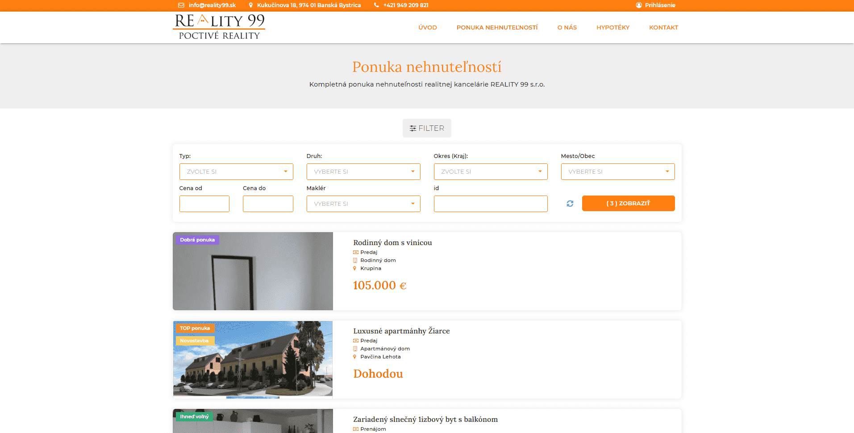Click the Novostavba badge
Image resolution: width=854 pixels, height=433 pixels.
coord(194,341)
